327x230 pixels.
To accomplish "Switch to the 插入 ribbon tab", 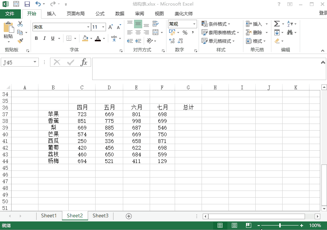I will coord(51,14).
